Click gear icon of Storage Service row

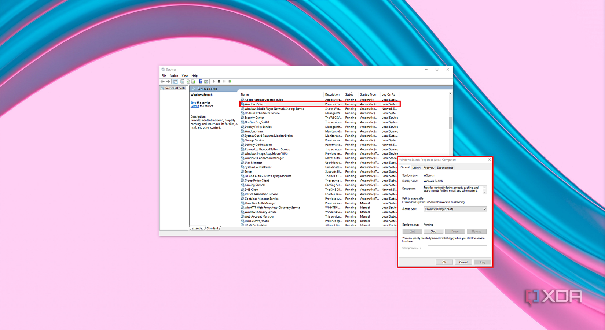tap(242, 140)
